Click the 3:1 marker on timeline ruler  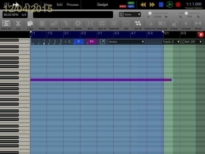click(100, 33)
